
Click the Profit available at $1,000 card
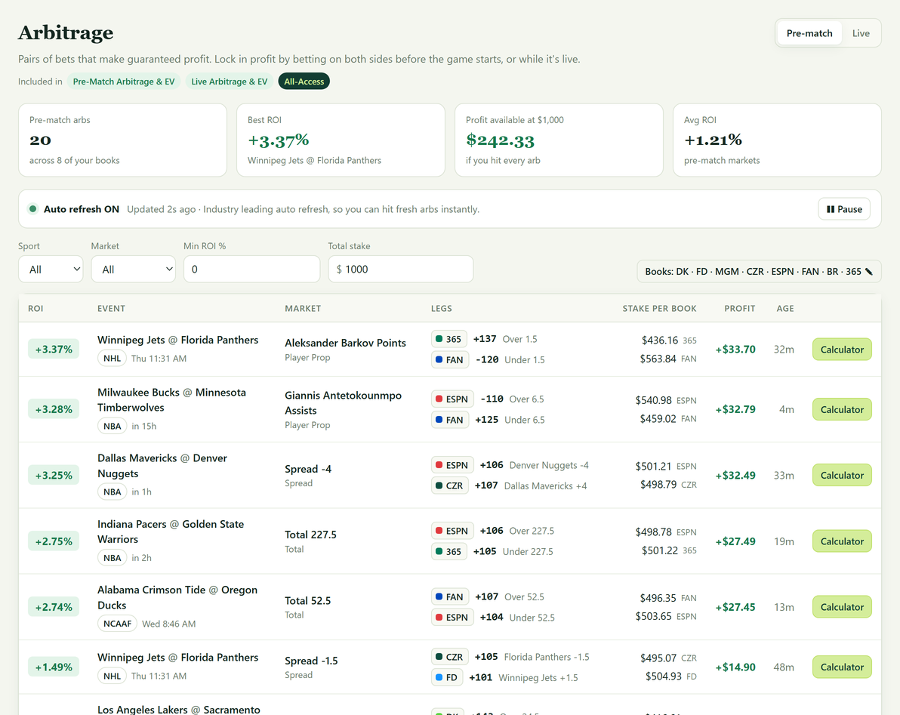(x=559, y=140)
